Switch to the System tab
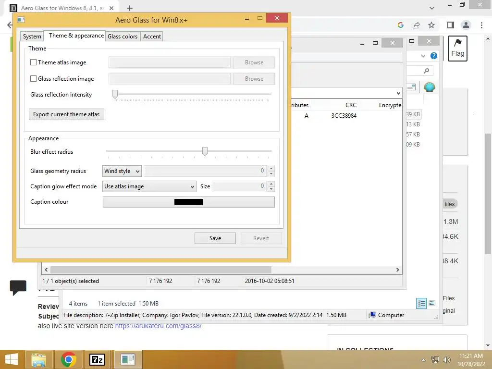Viewport: 492px width, 369px height. click(x=32, y=37)
